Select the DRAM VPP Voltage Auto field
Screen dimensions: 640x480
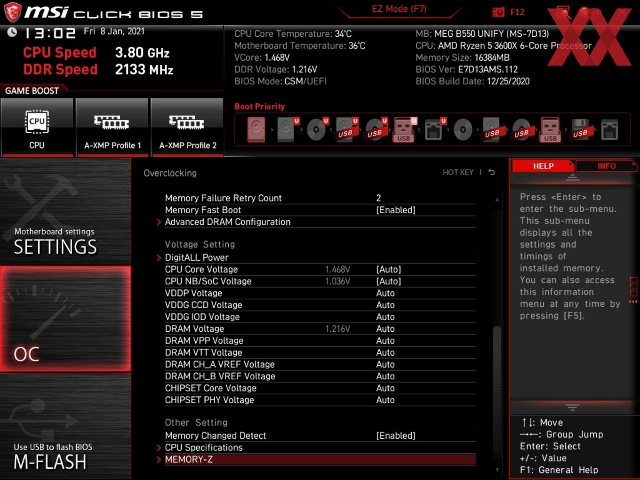tap(385, 340)
